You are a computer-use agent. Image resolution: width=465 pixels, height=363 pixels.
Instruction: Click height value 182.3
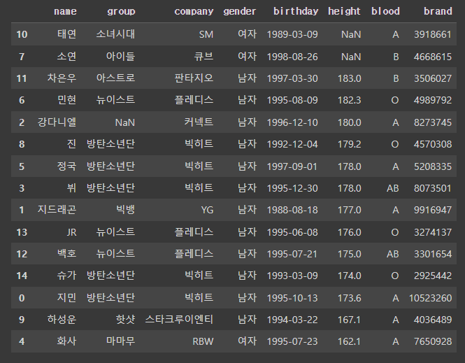coord(350,100)
